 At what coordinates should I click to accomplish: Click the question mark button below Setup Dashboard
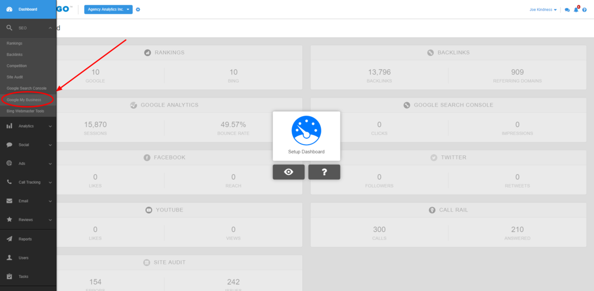click(324, 172)
